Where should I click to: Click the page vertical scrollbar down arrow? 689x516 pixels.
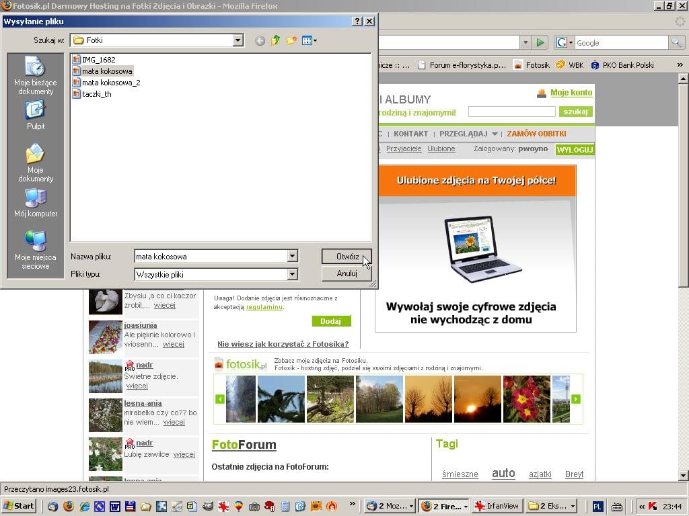pyautogui.click(x=683, y=475)
